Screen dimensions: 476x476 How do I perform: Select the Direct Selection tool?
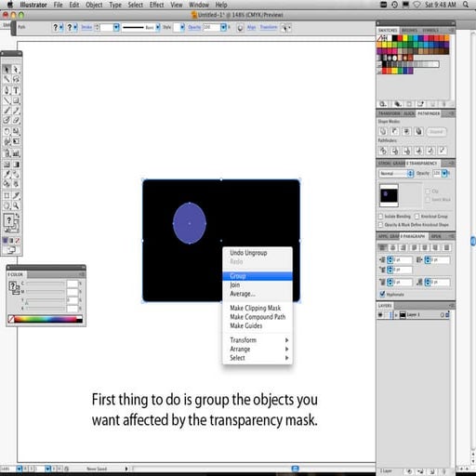point(16,70)
